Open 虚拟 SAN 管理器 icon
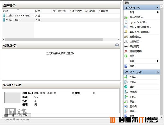The image size is (164, 125). point(126,32)
